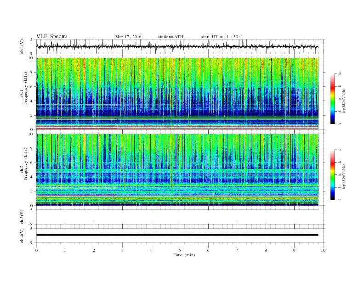Click the time-axis tick label "3"
This screenshot has width=364, height=281.
(x=122, y=250)
